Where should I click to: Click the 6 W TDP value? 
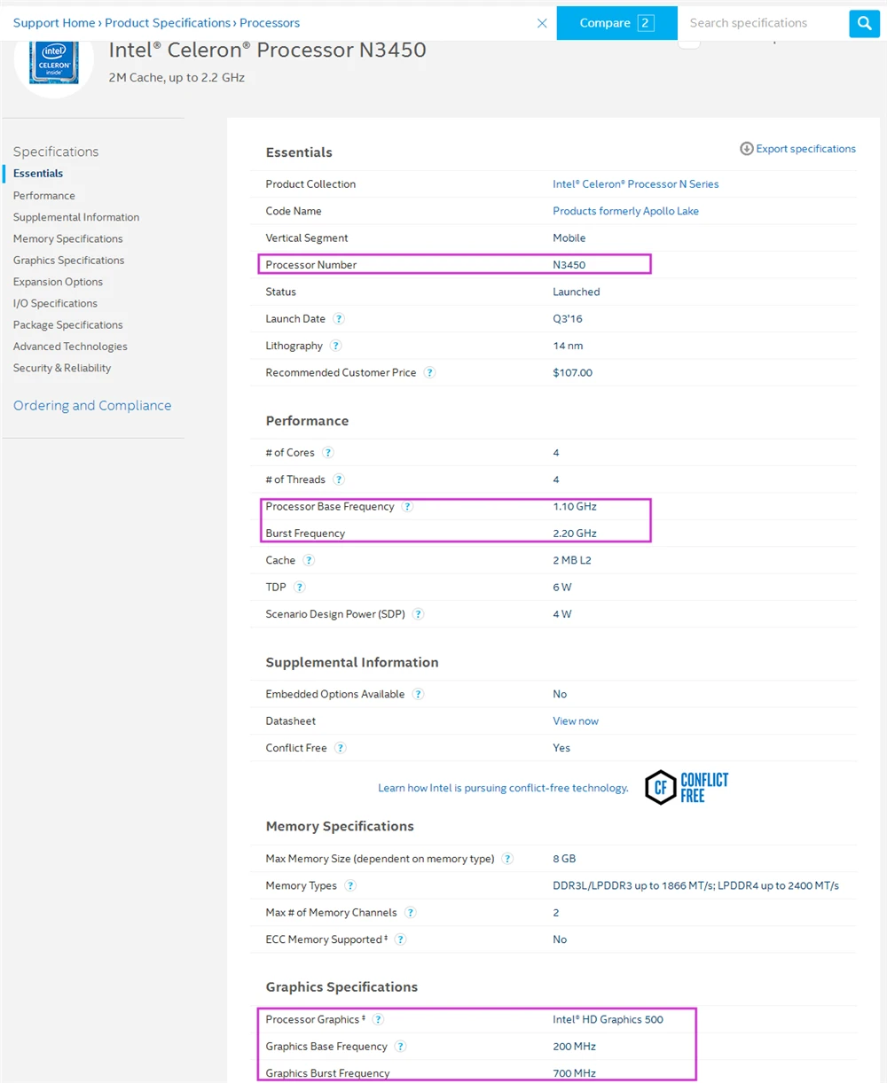click(562, 588)
